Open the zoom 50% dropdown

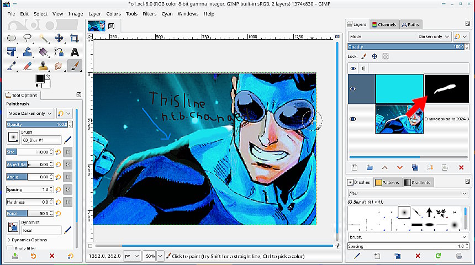[160, 256]
